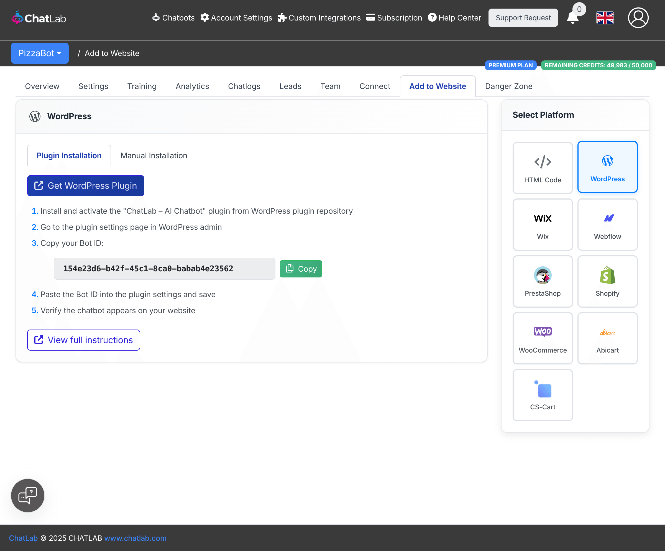Choose the PrestaShop platform tile
The image size is (665, 551).
tap(543, 281)
